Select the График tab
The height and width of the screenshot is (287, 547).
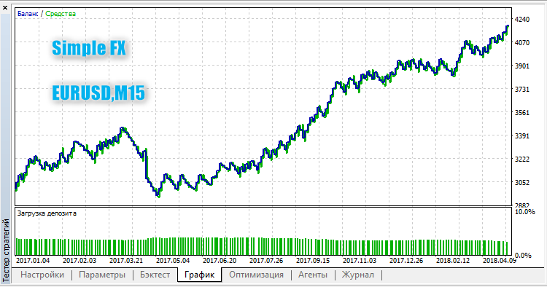click(x=199, y=275)
